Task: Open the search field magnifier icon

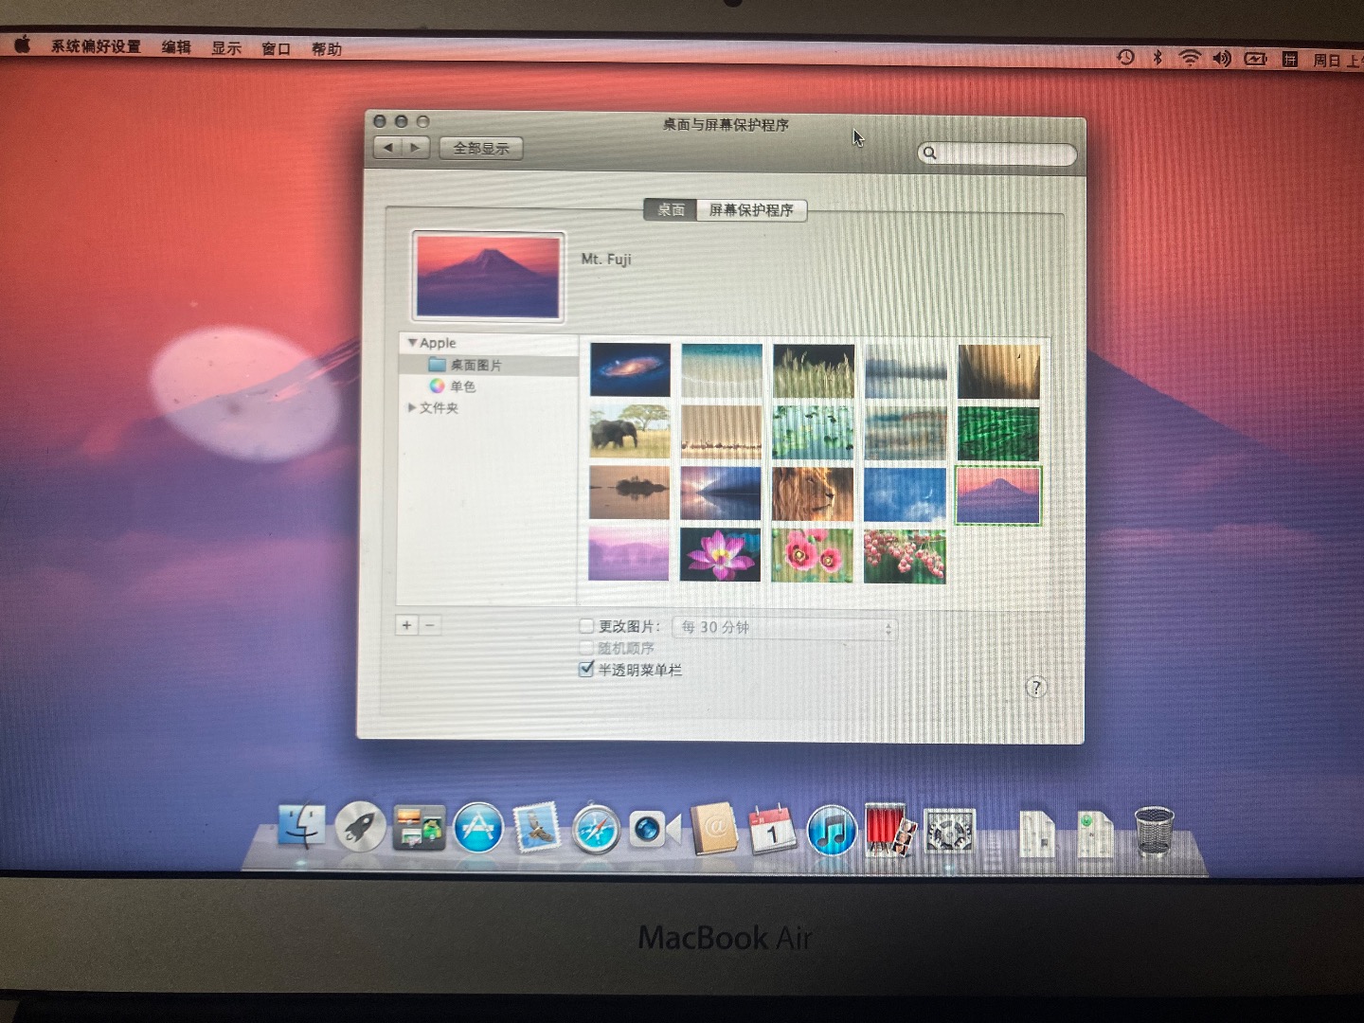Action: click(930, 153)
